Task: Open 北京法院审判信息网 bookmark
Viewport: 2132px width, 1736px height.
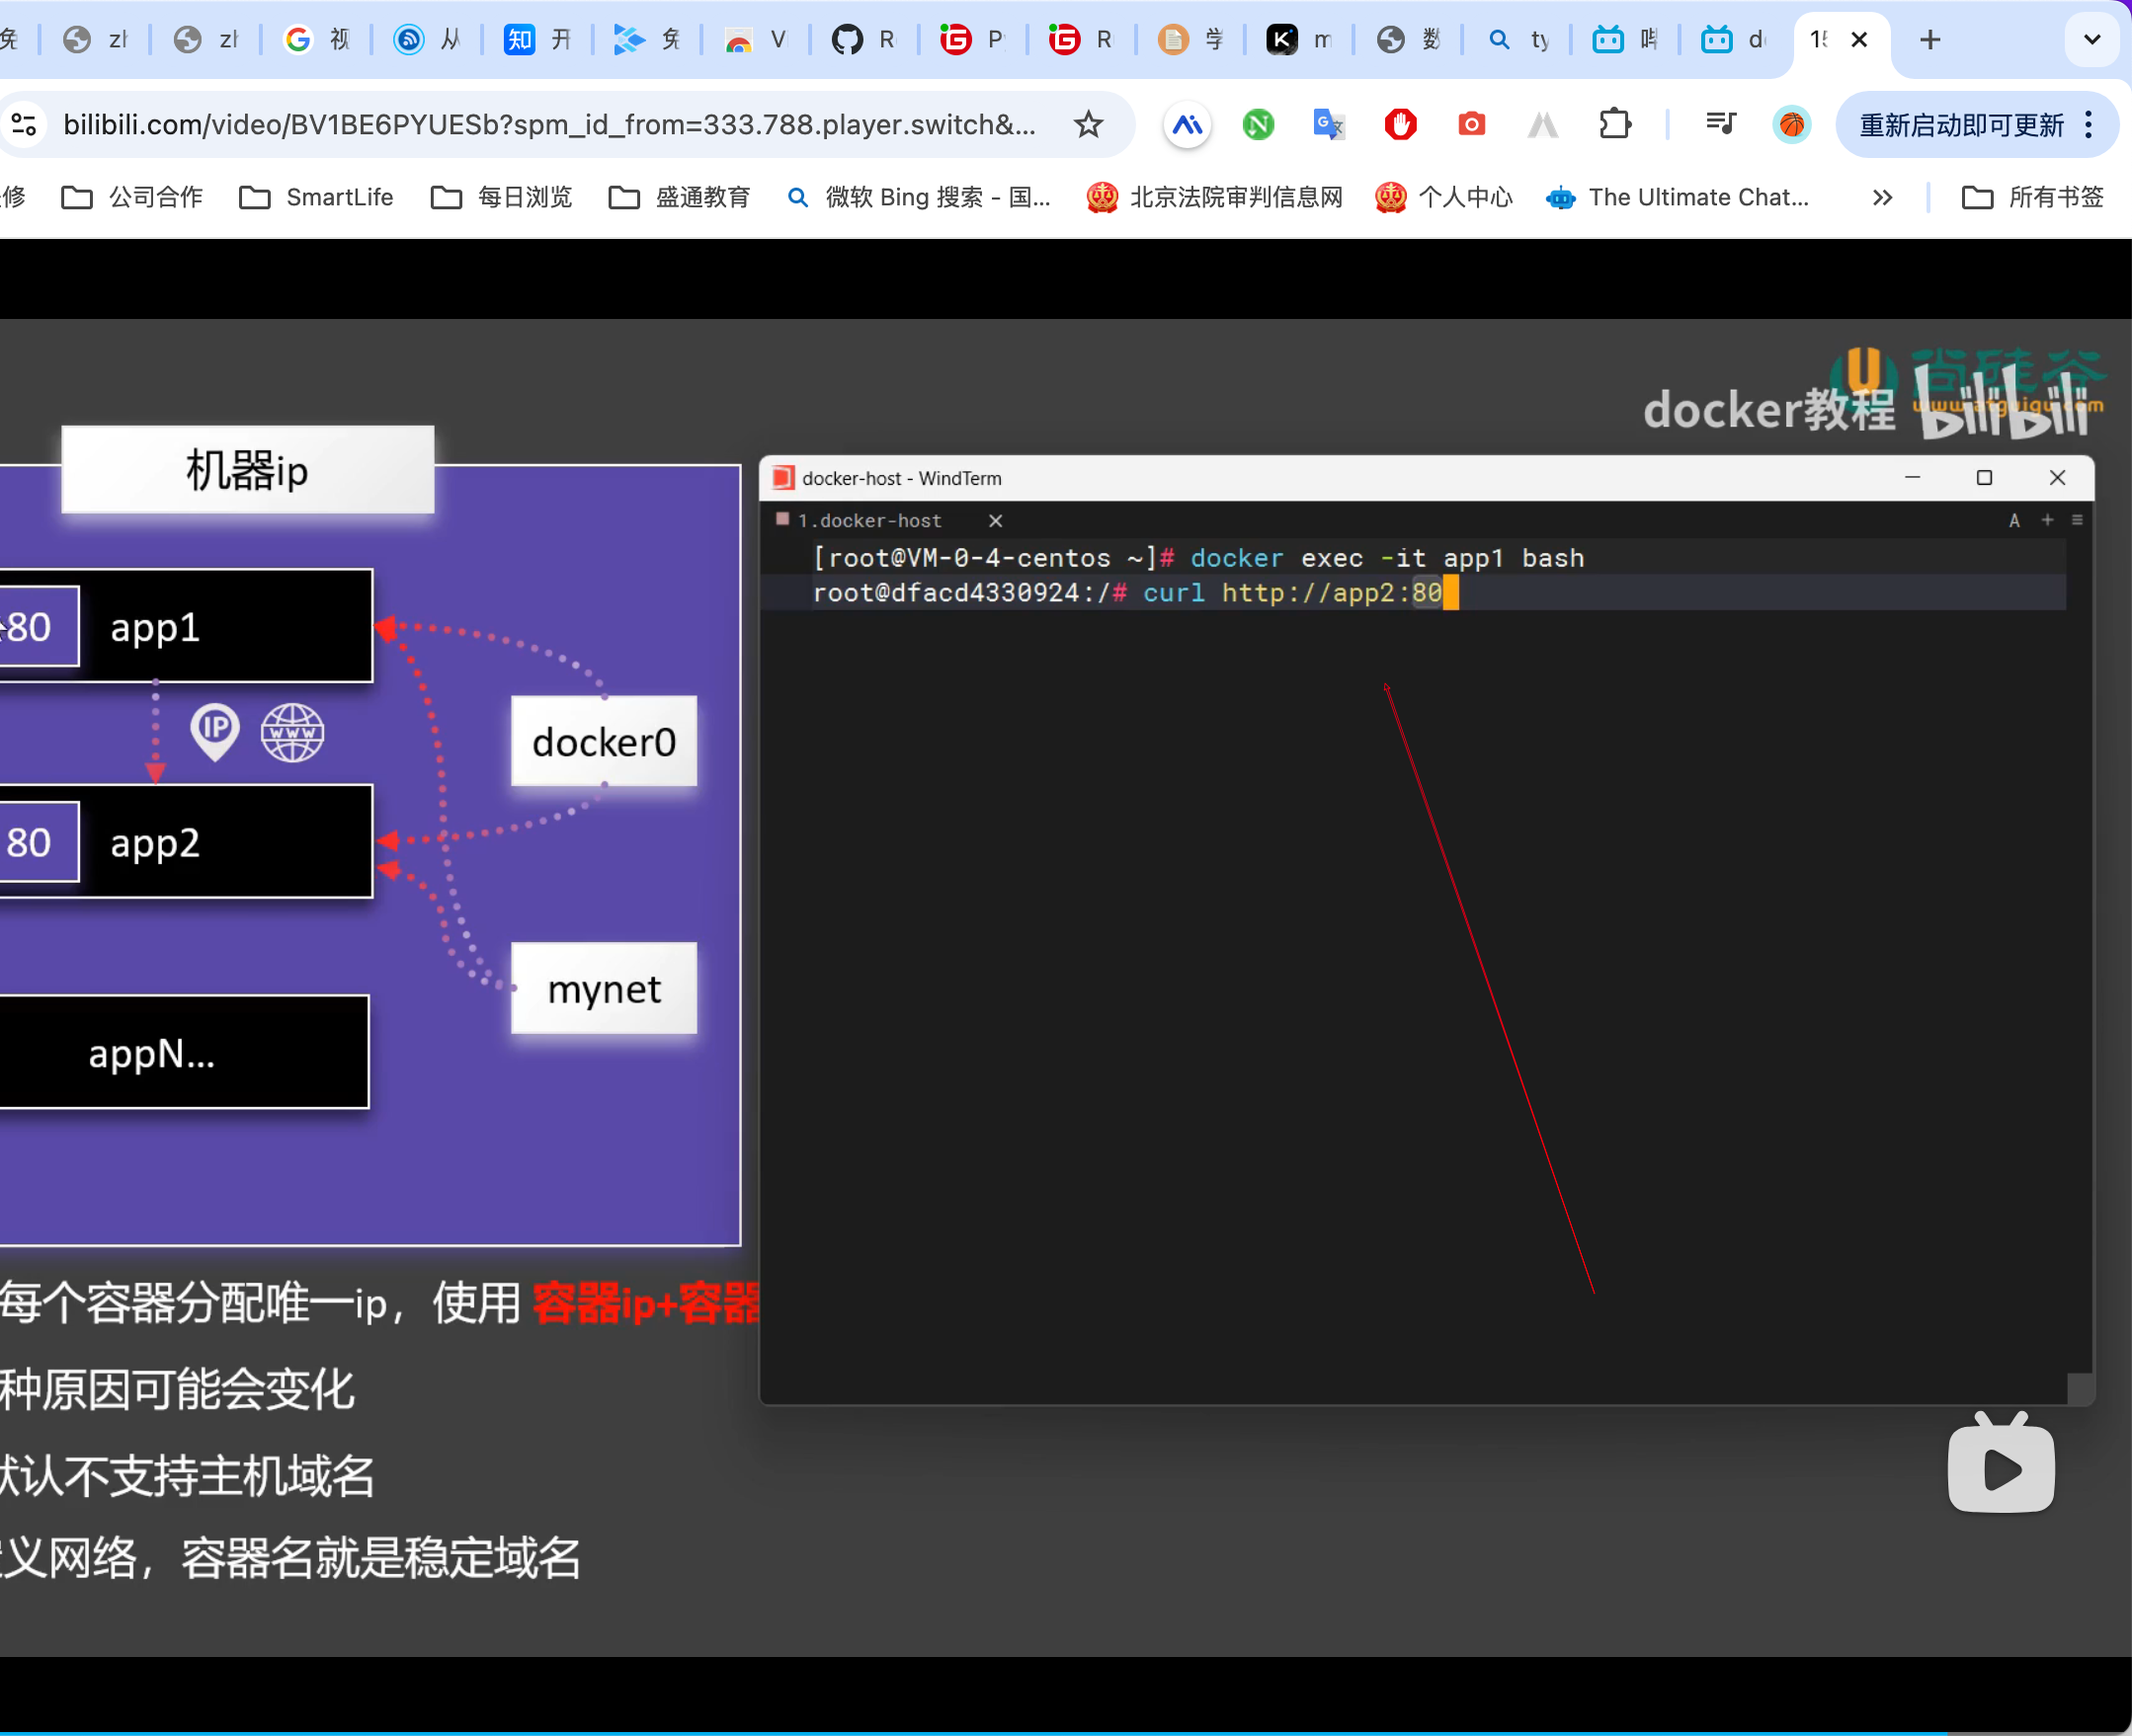Action: tap(1214, 198)
